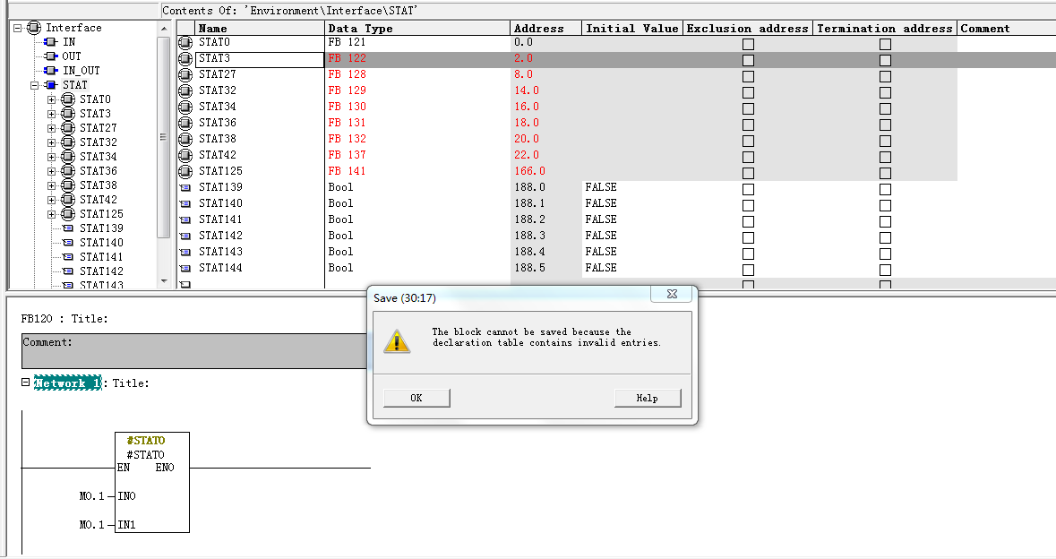Click the Interface root icon in tree
The image size is (1056, 559).
34,28
